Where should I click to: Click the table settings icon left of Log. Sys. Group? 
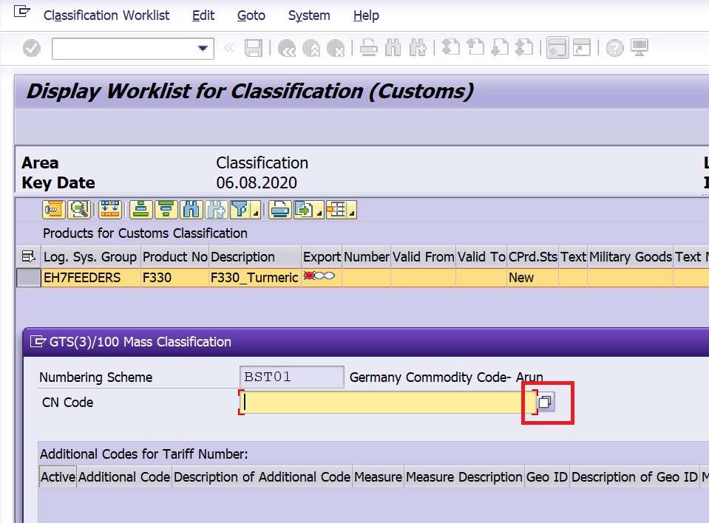[29, 256]
